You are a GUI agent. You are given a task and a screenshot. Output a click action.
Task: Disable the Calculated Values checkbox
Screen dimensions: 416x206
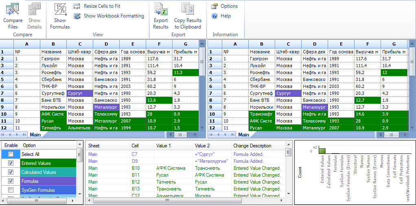pyautogui.click(x=11, y=172)
